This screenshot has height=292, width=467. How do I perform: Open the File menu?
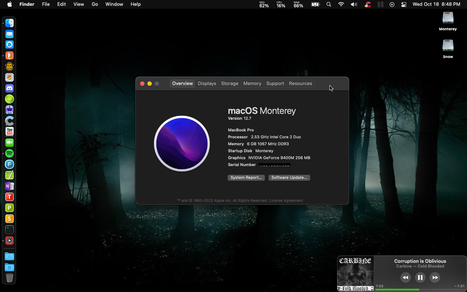click(46, 4)
